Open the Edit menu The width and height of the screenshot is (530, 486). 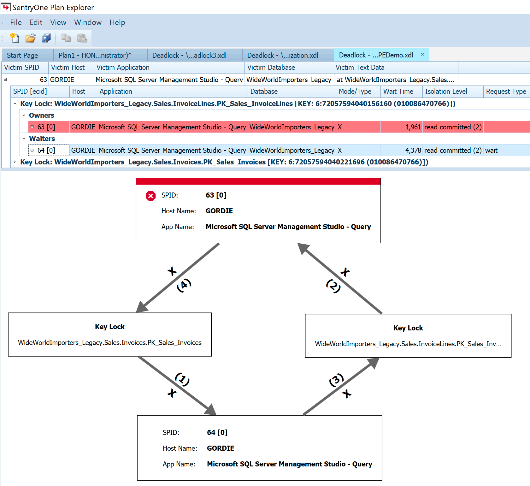[x=36, y=22]
